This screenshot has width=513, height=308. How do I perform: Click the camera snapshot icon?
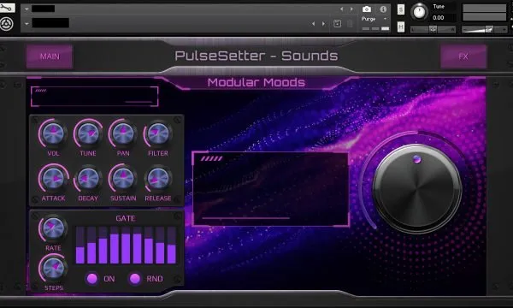[x=367, y=9]
